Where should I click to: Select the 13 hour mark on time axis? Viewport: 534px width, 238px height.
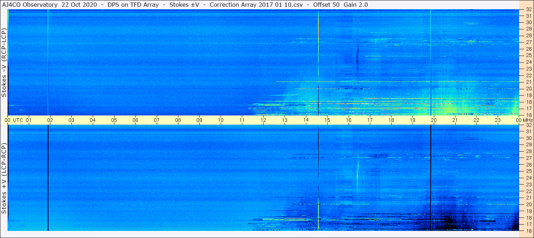pos(285,120)
